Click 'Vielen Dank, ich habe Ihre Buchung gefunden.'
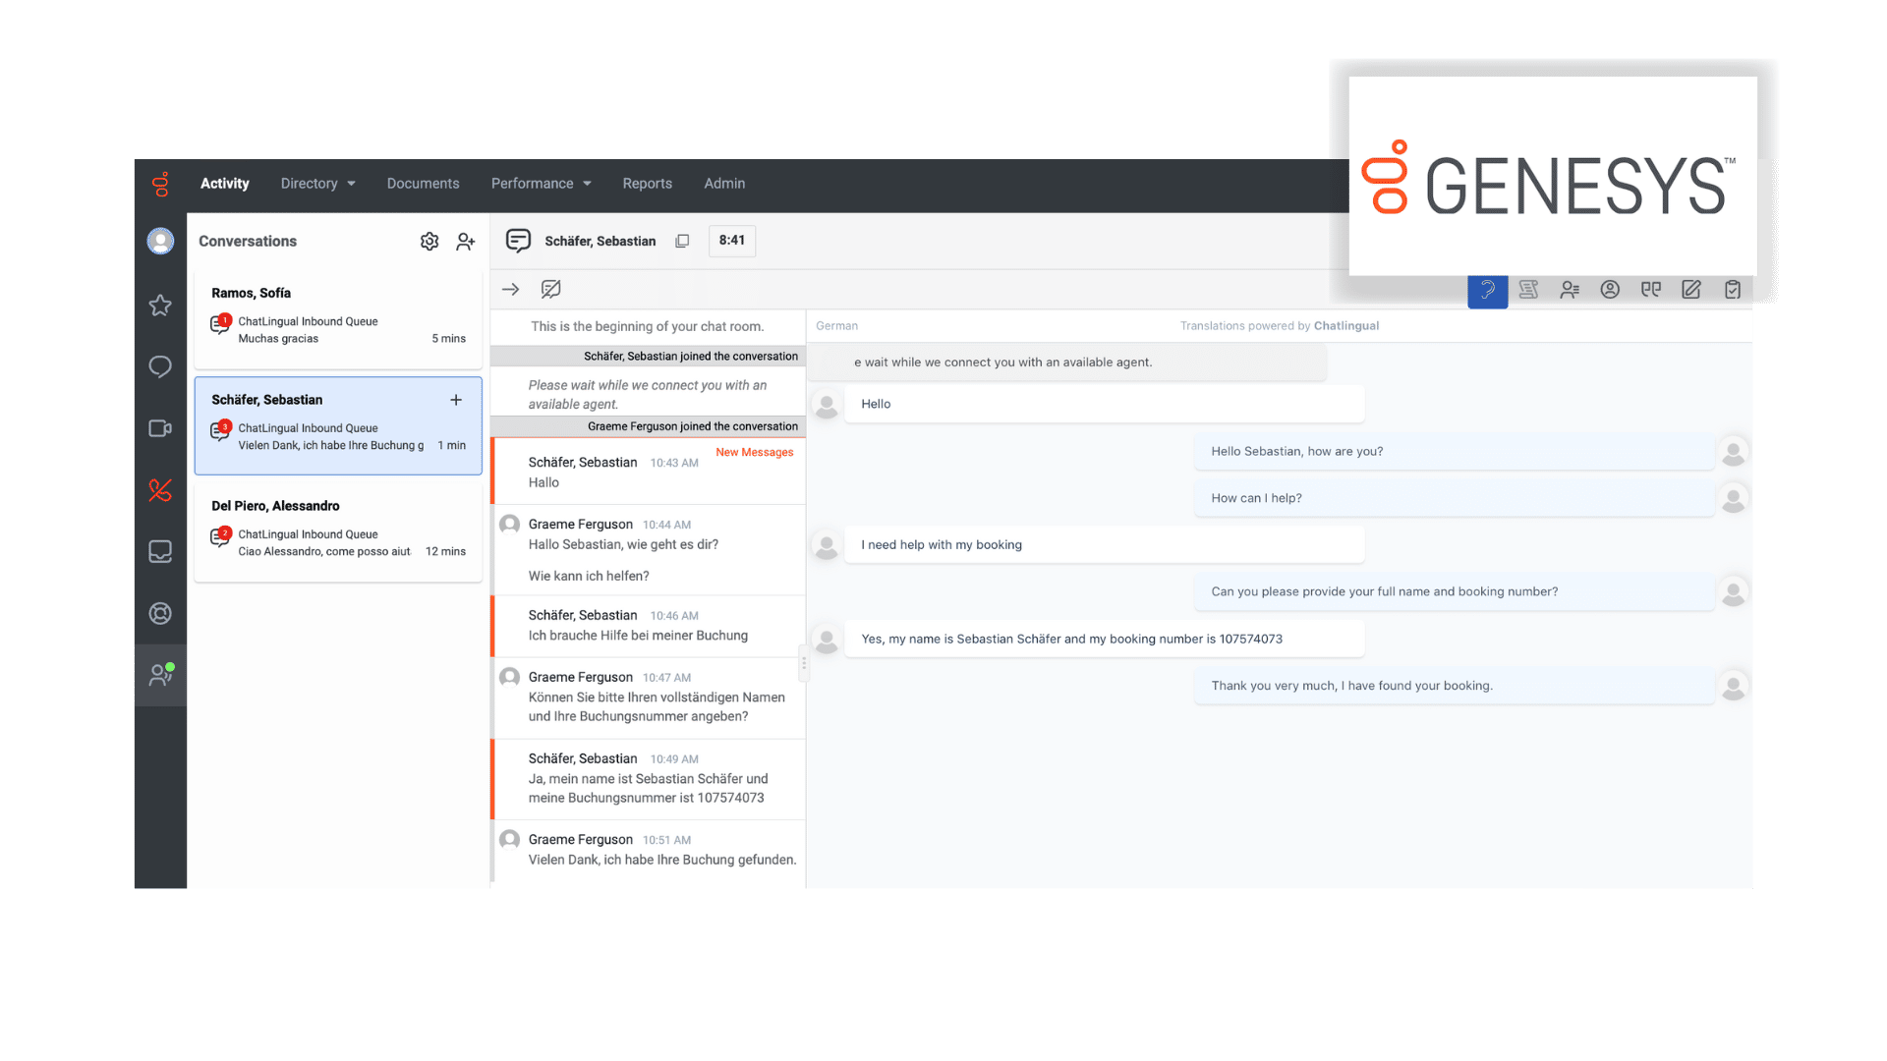Image resolution: width=1887 pixels, height=1061 pixels. coord(662,861)
